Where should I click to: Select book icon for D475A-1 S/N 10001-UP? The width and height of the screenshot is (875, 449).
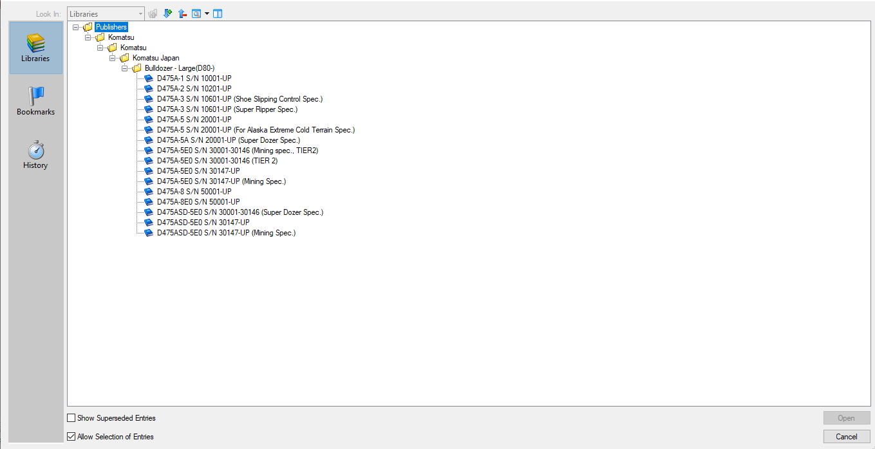(x=149, y=78)
